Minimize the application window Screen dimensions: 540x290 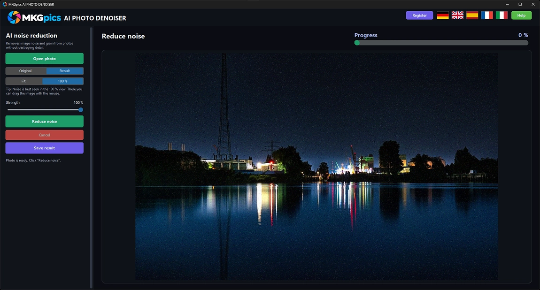point(507,4)
